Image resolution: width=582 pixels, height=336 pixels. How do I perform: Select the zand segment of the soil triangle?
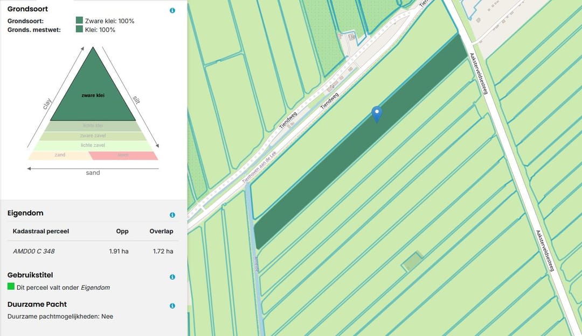pyautogui.click(x=59, y=155)
